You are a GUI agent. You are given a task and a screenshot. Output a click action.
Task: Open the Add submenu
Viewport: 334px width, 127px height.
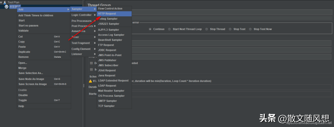(44, 9)
